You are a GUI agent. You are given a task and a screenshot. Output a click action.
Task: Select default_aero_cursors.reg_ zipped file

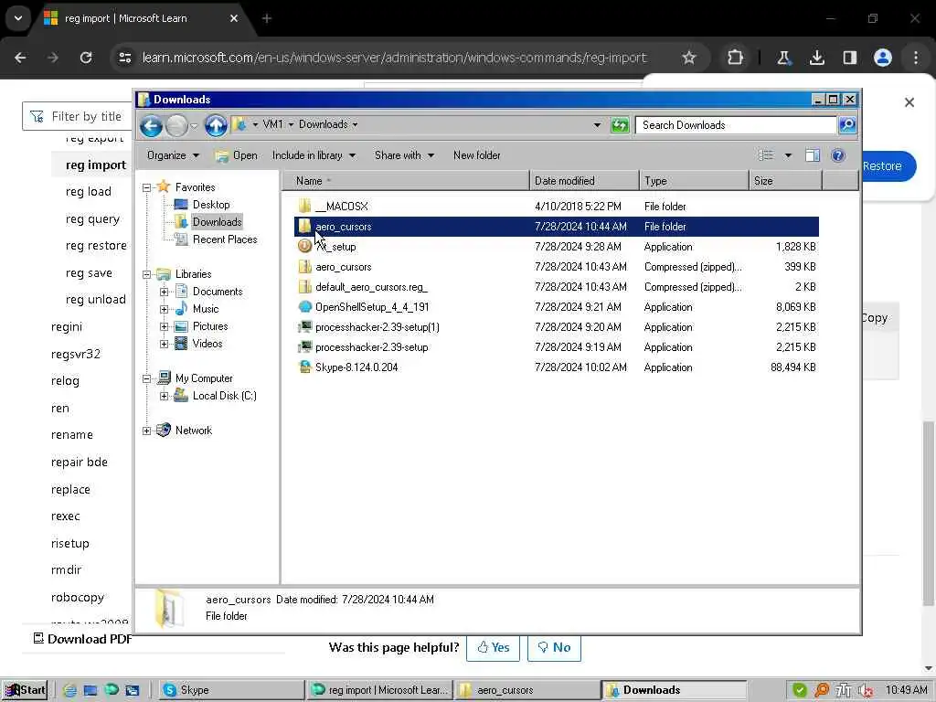[371, 287]
